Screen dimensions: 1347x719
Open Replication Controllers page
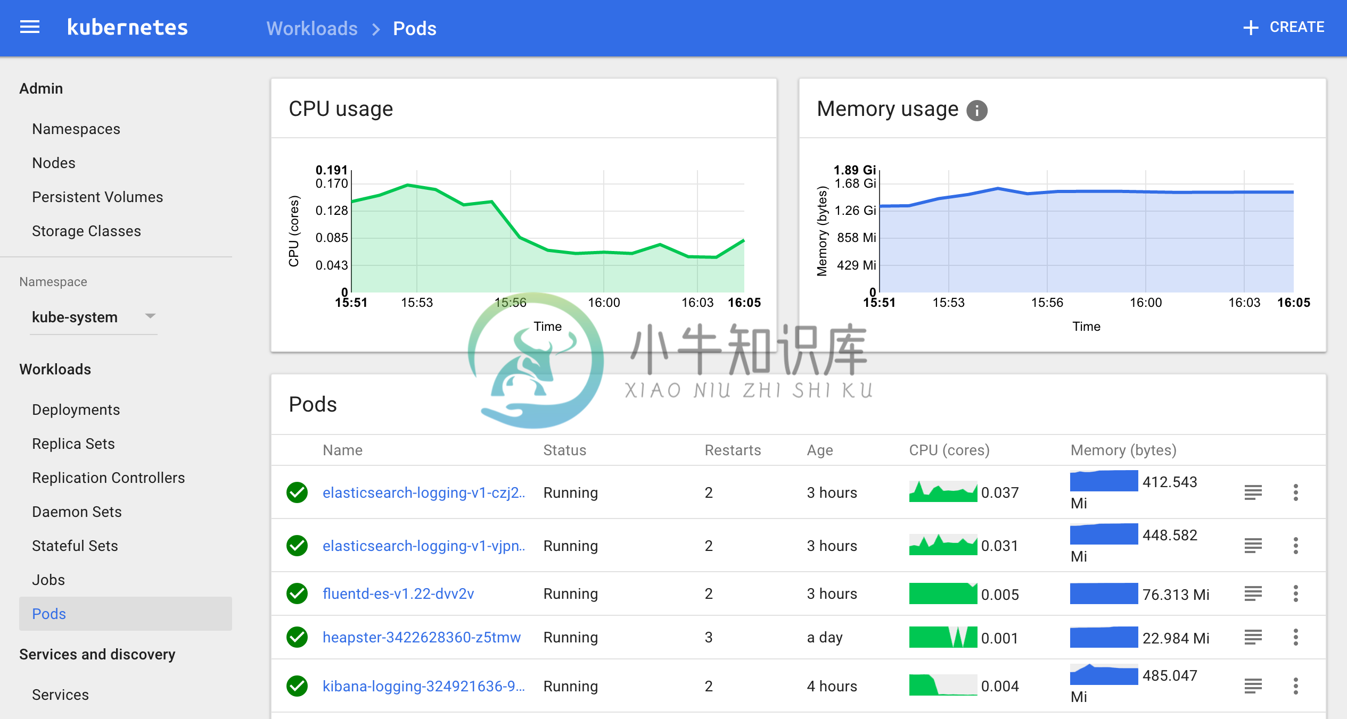click(x=109, y=478)
